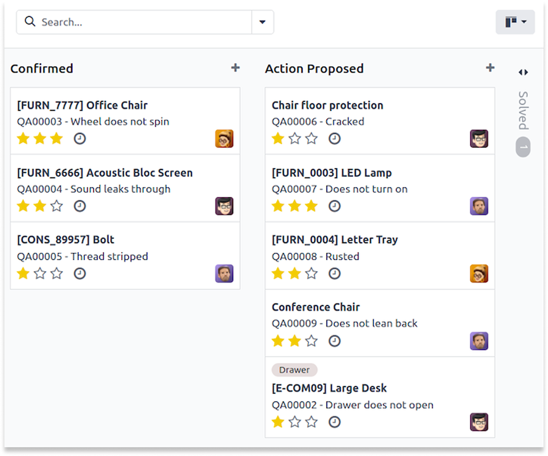
Task: Open the [E-COM09] Large Desk alert card
Action: [x=329, y=388]
